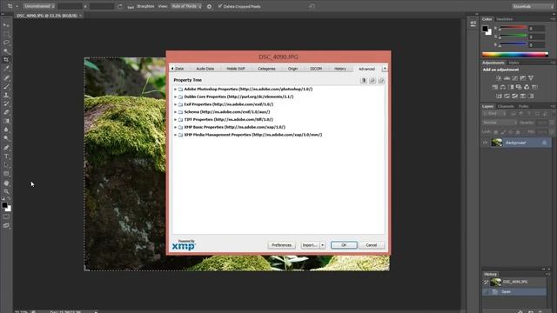
Task: Switch to the Categories tab
Action: click(x=266, y=69)
